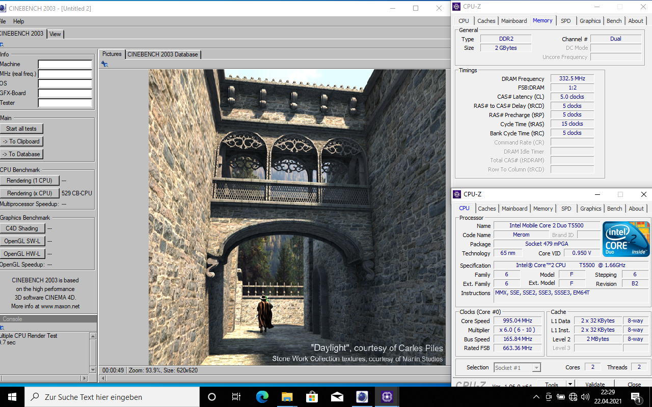The image size is (652, 407).
Task: Click the console scrollbar up arrow
Action: pyautogui.click(x=93, y=336)
